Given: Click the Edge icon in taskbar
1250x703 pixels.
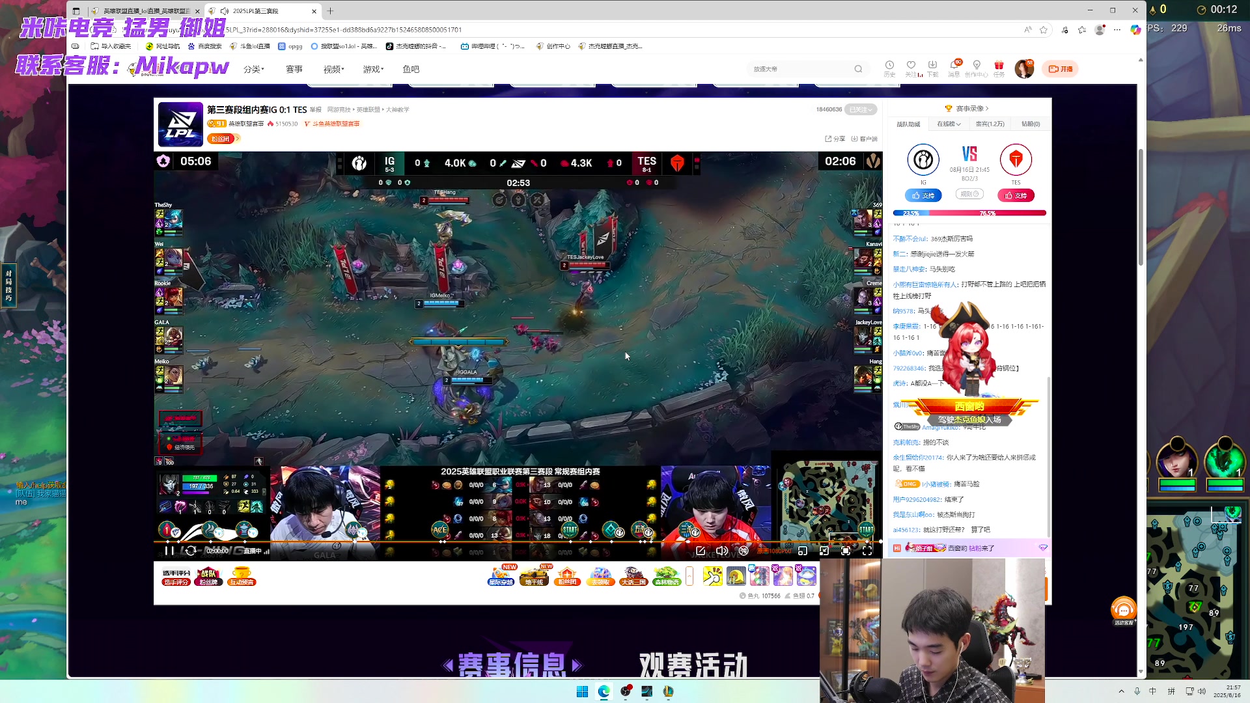Looking at the screenshot, I should (604, 691).
